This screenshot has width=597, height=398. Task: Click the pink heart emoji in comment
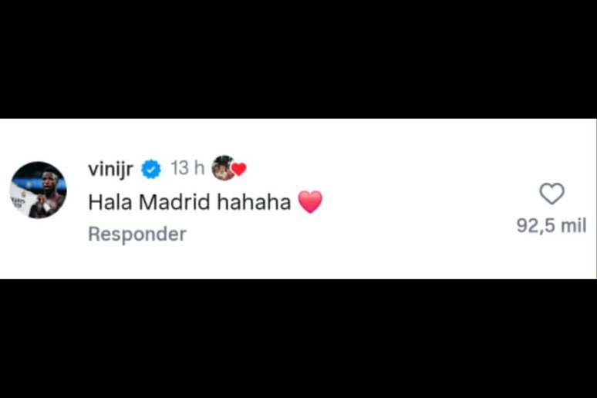tap(310, 202)
